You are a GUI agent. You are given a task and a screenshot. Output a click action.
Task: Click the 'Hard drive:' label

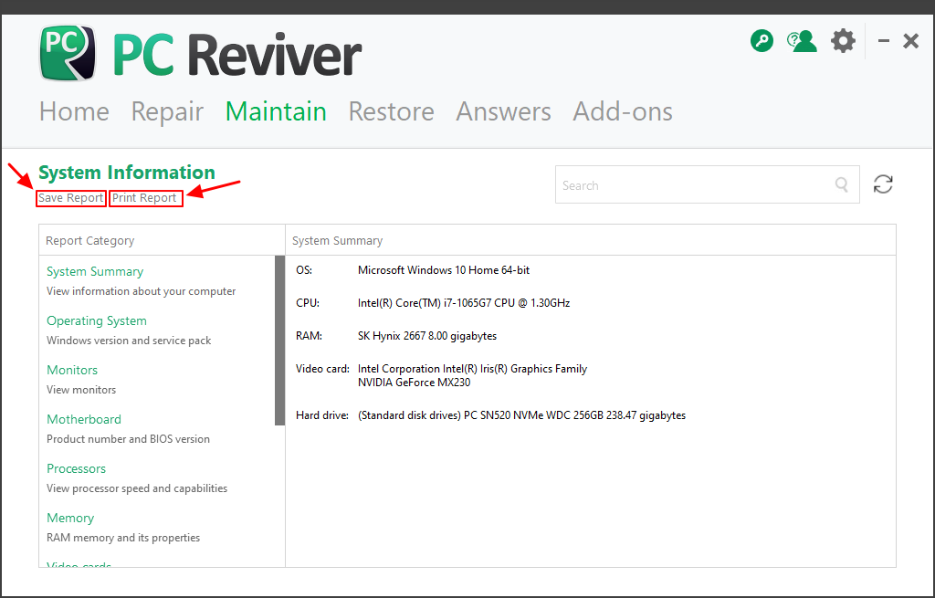tap(322, 415)
